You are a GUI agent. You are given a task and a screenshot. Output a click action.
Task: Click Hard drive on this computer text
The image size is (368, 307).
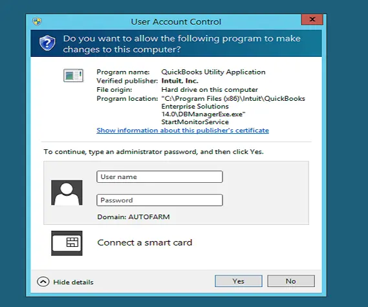210,90
